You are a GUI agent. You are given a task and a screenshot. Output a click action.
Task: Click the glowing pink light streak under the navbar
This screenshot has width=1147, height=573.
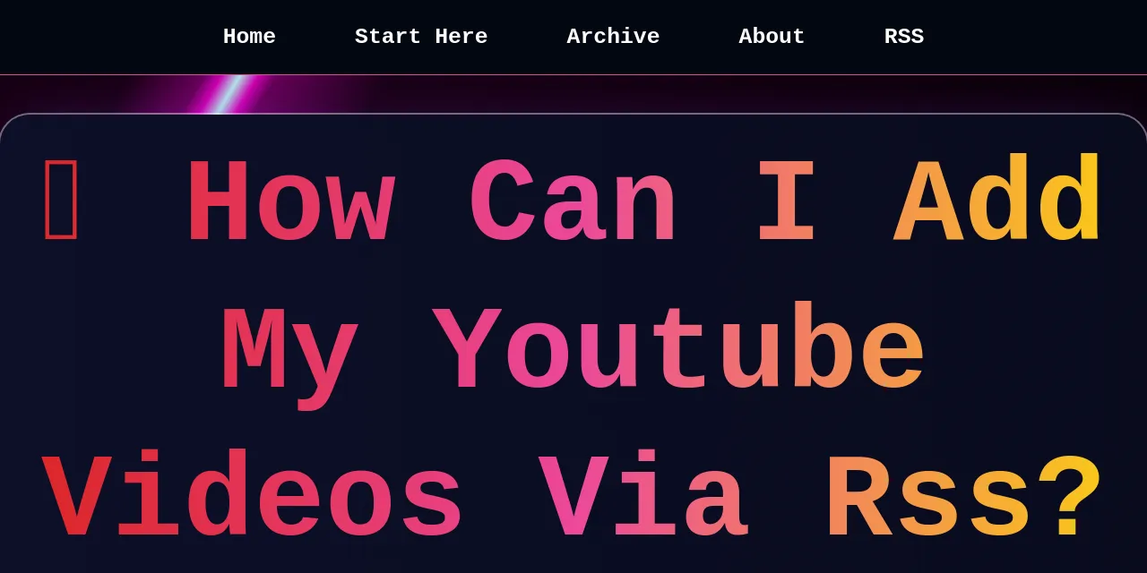click(x=224, y=94)
